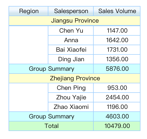This screenshot has height=139, width=147.
Task: Select the Chen Ping cell
Action: point(71,88)
